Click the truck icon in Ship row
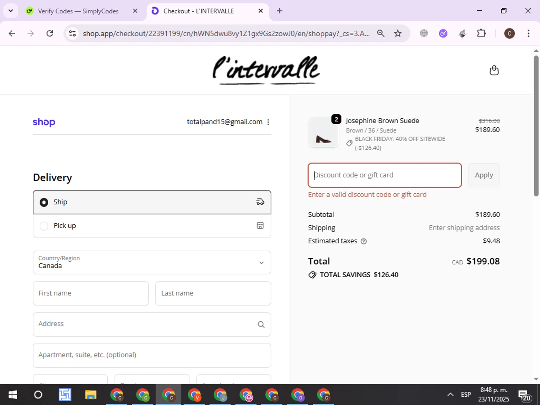 click(x=260, y=202)
